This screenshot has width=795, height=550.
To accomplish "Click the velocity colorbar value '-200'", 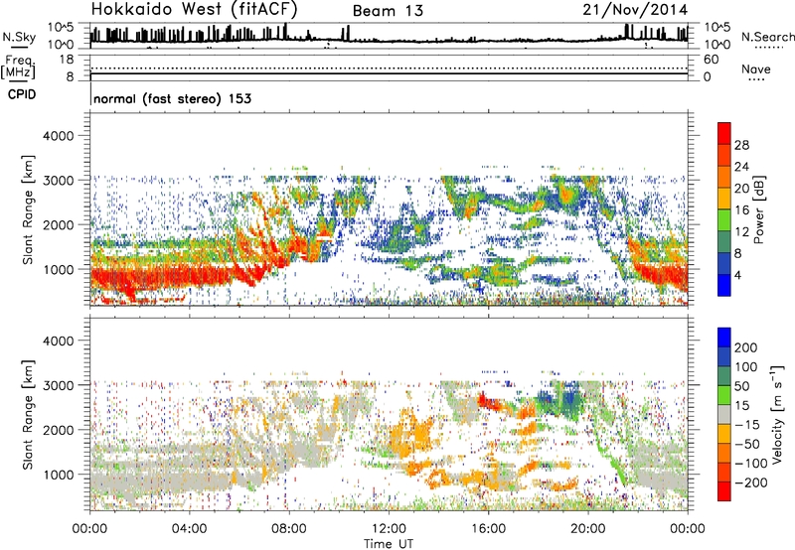I will click(x=751, y=482).
